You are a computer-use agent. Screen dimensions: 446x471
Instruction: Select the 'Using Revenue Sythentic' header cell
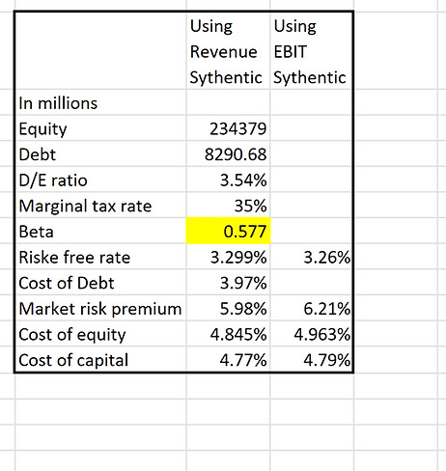(228, 51)
